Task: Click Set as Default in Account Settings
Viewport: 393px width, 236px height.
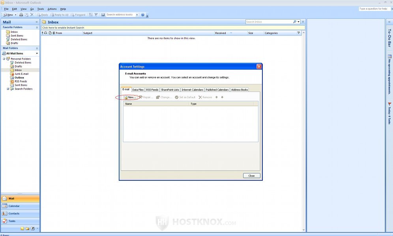Action: [x=185, y=97]
